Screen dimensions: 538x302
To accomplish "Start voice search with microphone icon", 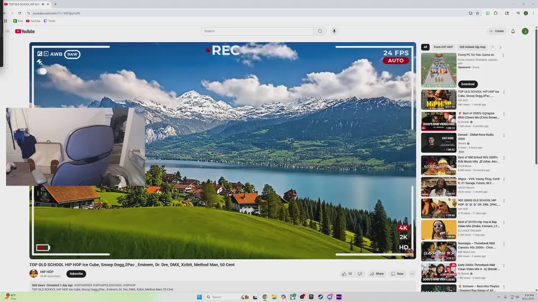I will click(x=334, y=31).
